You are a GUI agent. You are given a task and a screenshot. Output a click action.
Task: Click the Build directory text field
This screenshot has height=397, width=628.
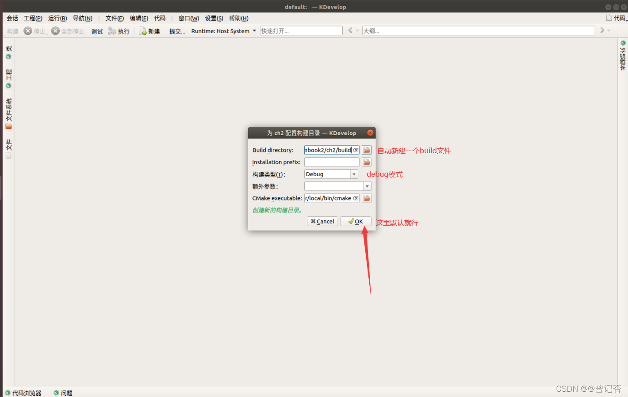click(x=328, y=150)
